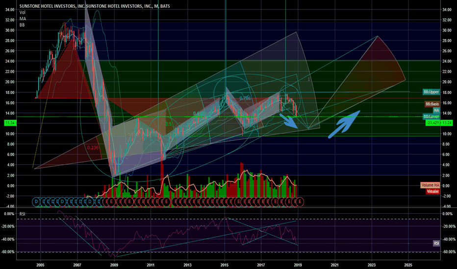Image resolution: width=457 pixels, height=269 pixels.
Task: Select the MA indicator in the chart legend
Action: (x=23, y=19)
